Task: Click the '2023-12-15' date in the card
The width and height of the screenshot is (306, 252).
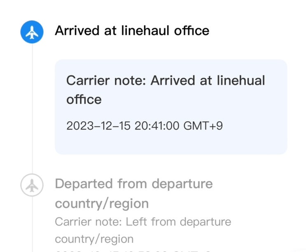Action: [x=98, y=125]
